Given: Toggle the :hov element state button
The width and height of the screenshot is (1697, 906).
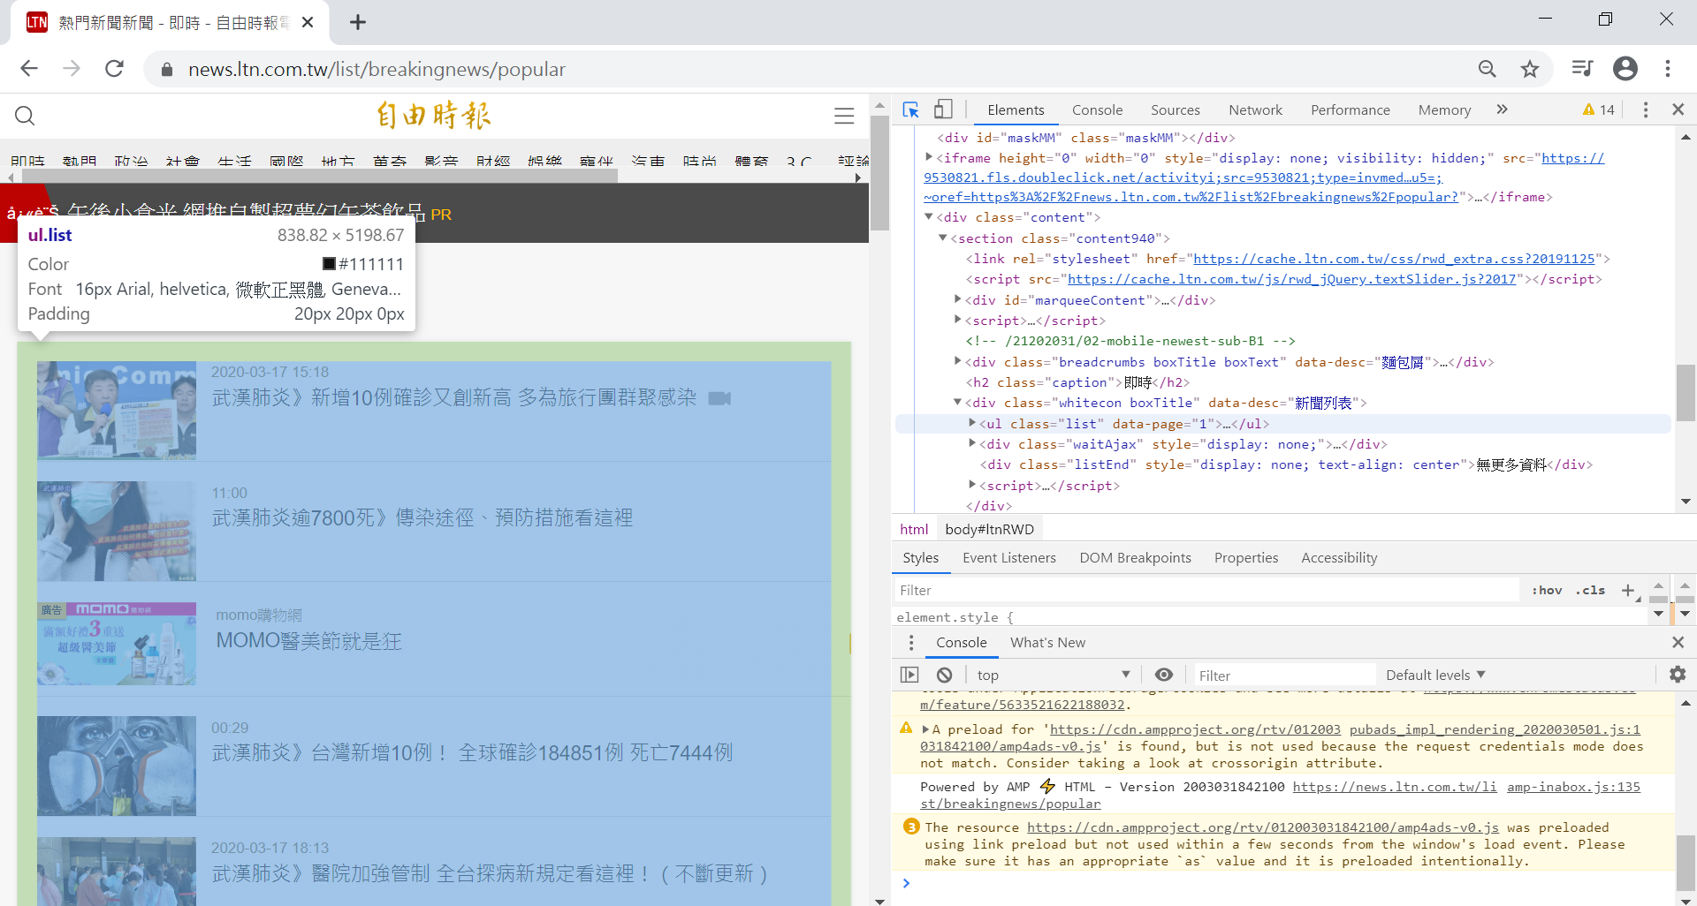Looking at the screenshot, I should point(1547,590).
